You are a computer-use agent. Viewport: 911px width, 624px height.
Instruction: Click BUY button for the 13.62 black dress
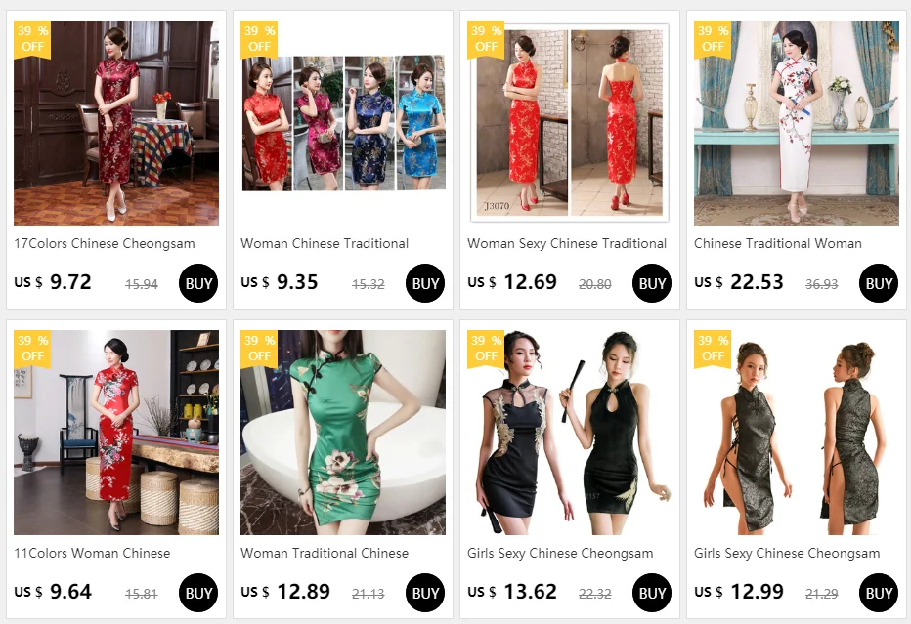coord(652,593)
